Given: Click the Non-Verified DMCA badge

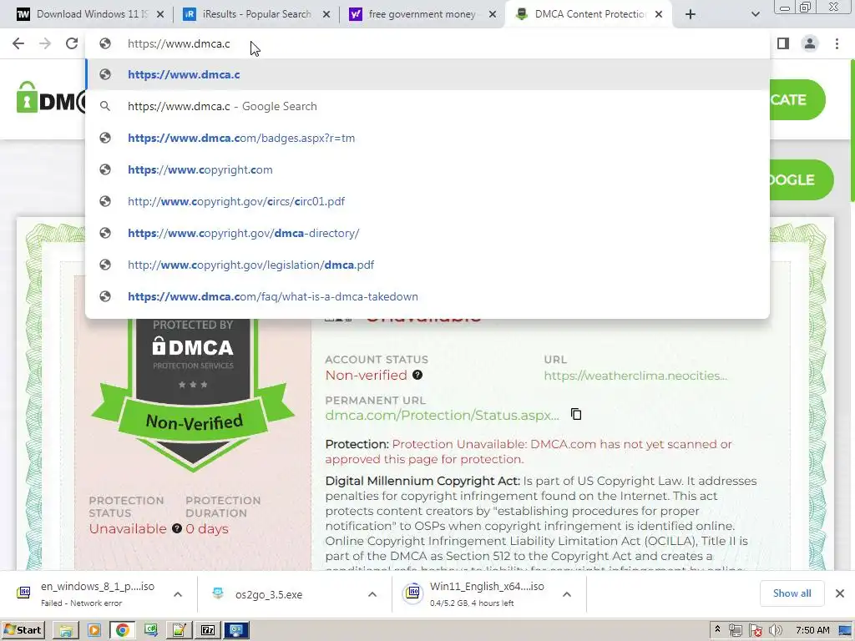Looking at the screenshot, I should (193, 394).
